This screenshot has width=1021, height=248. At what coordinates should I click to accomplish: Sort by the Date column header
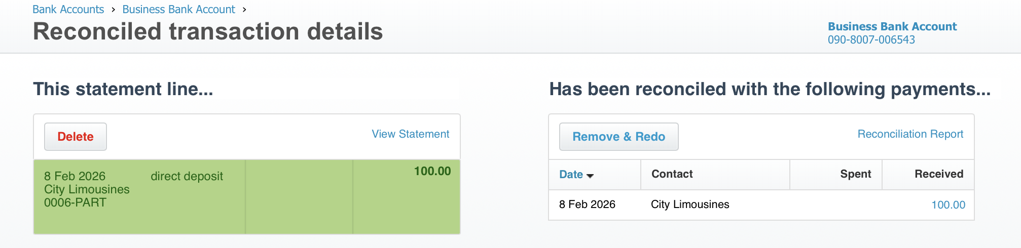click(571, 174)
